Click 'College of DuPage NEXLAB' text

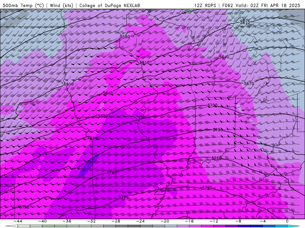click(x=109, y=5)
